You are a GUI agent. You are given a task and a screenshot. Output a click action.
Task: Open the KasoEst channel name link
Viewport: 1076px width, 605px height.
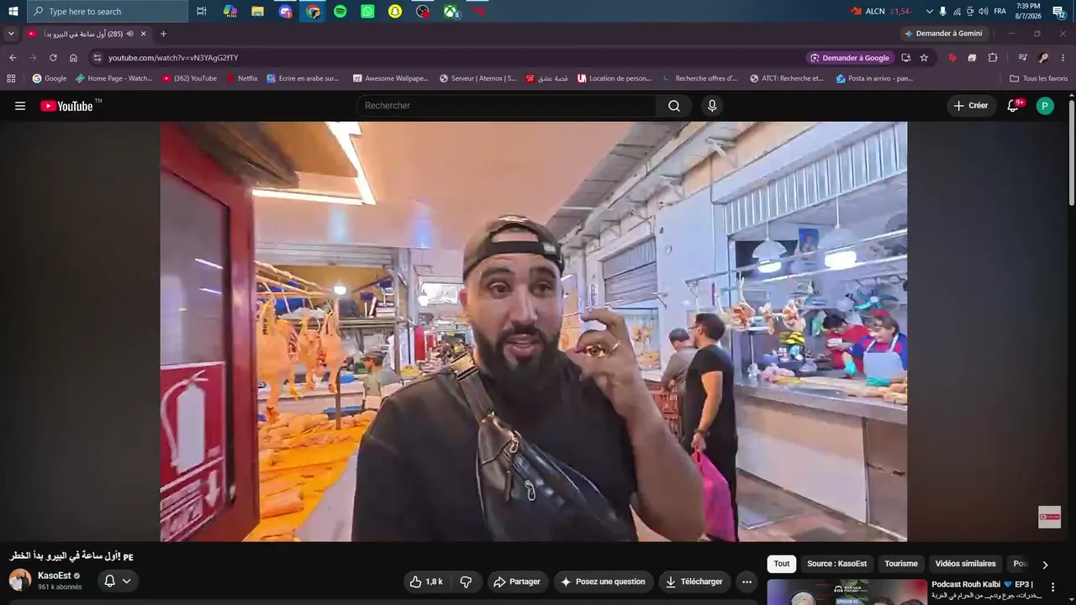(55, 576)
